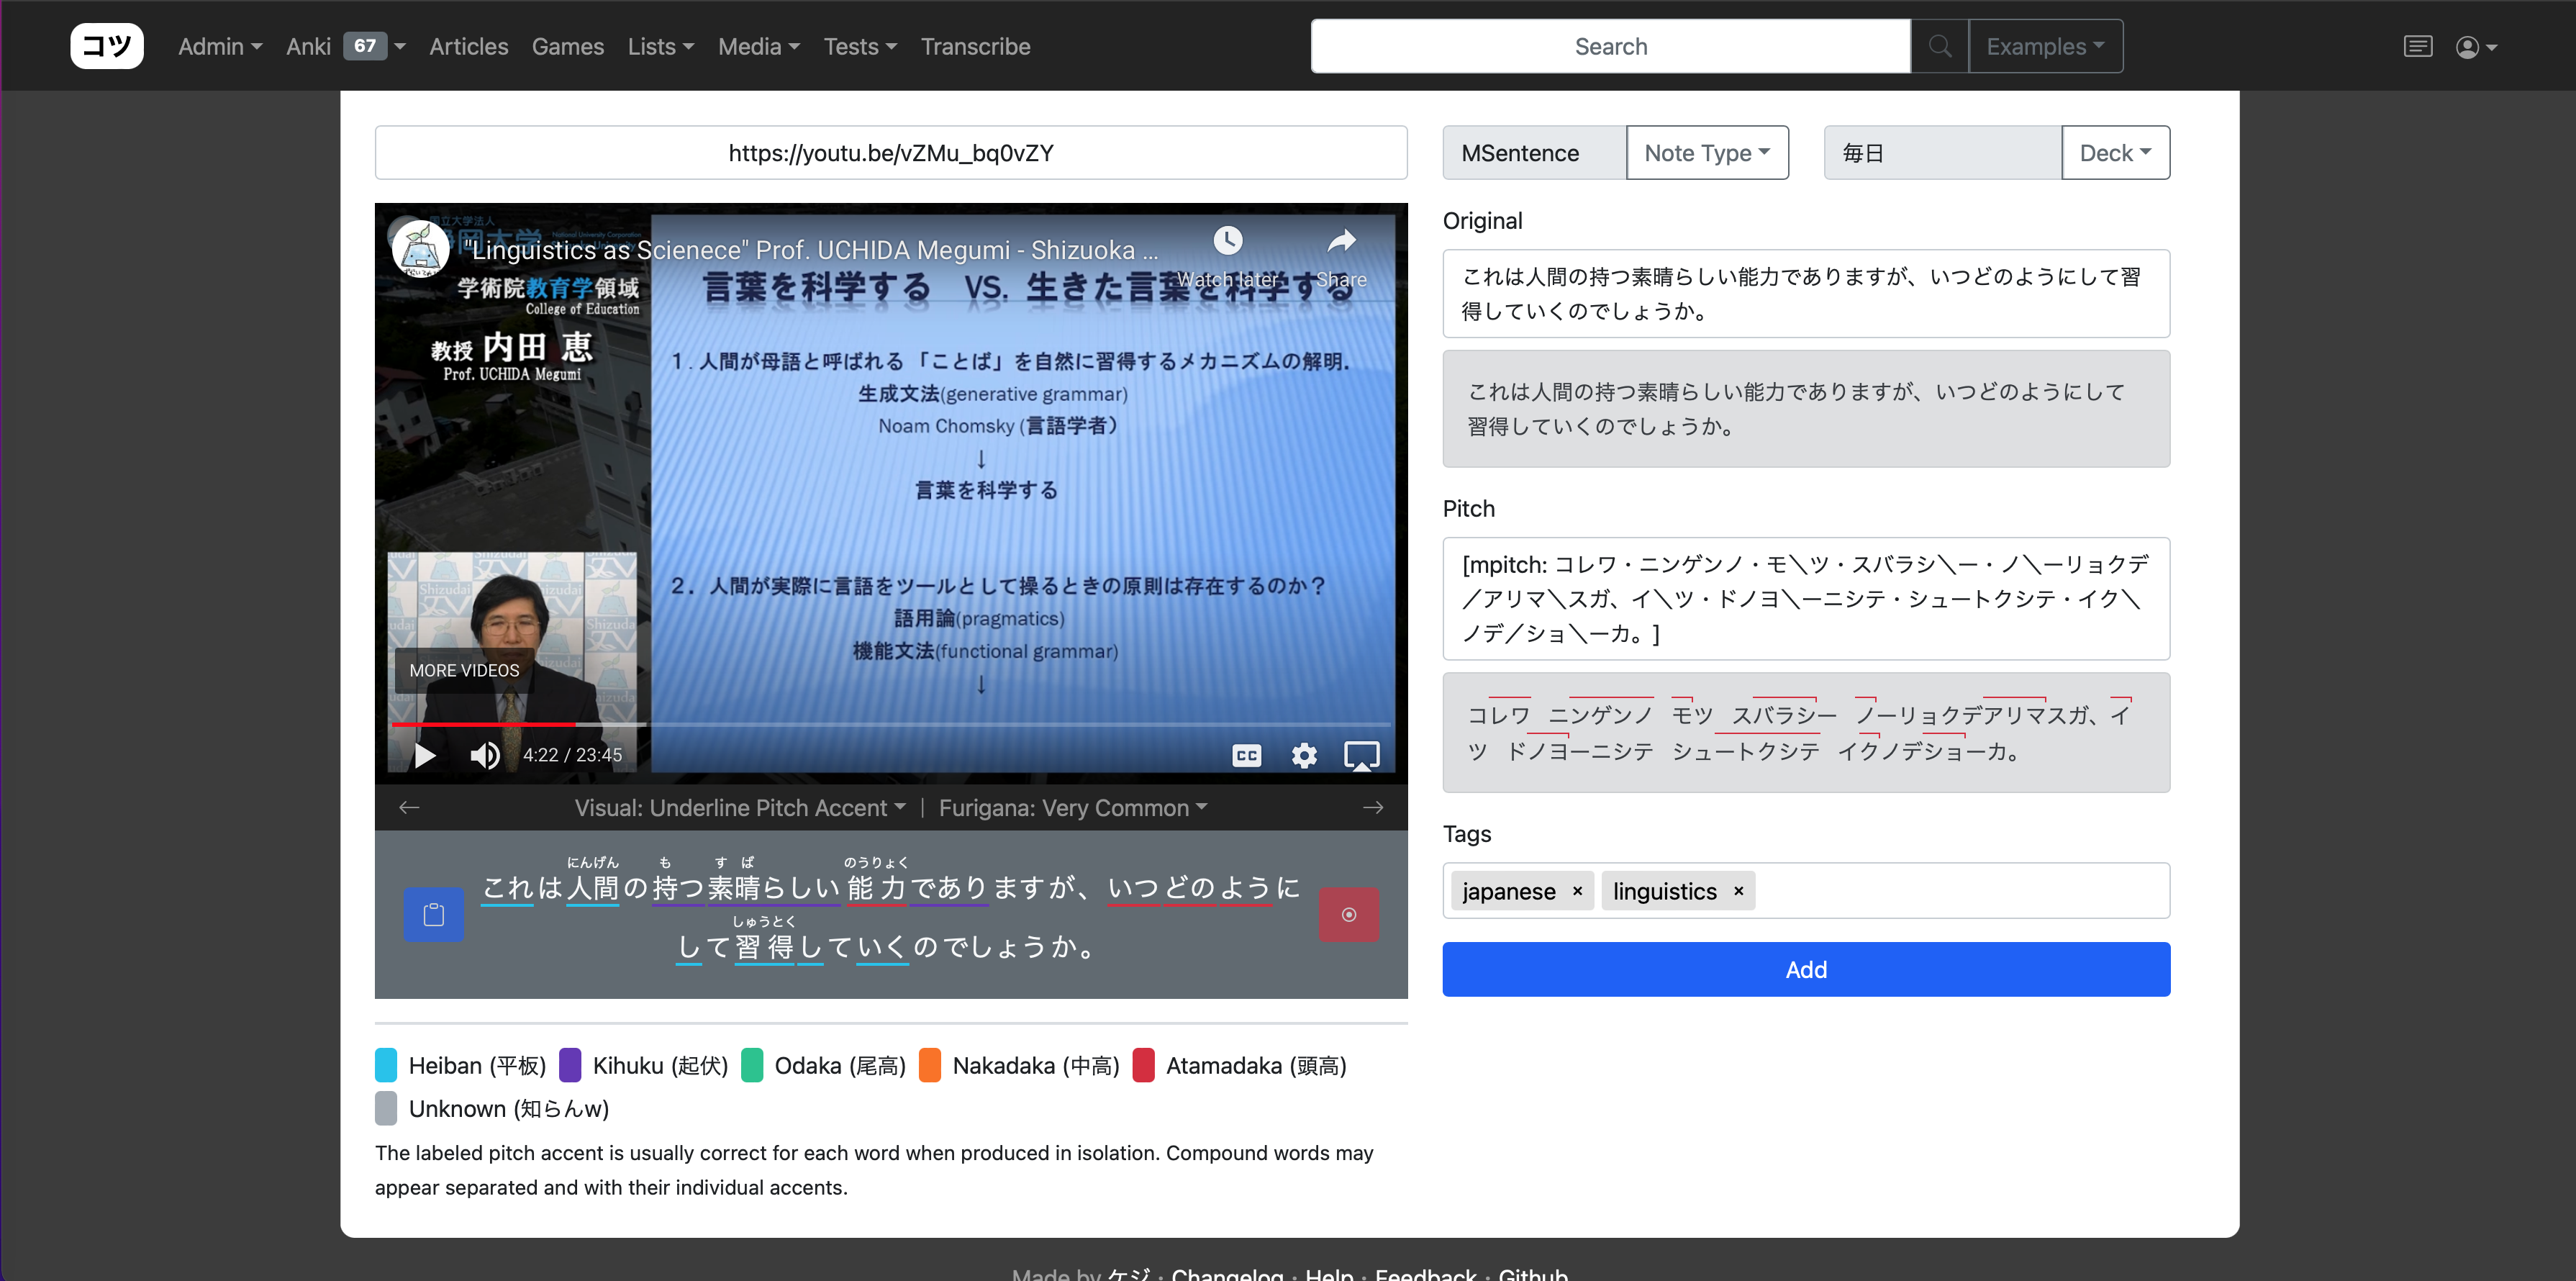Expand Visual: Underline Pitch Accent dropdown

739,807
